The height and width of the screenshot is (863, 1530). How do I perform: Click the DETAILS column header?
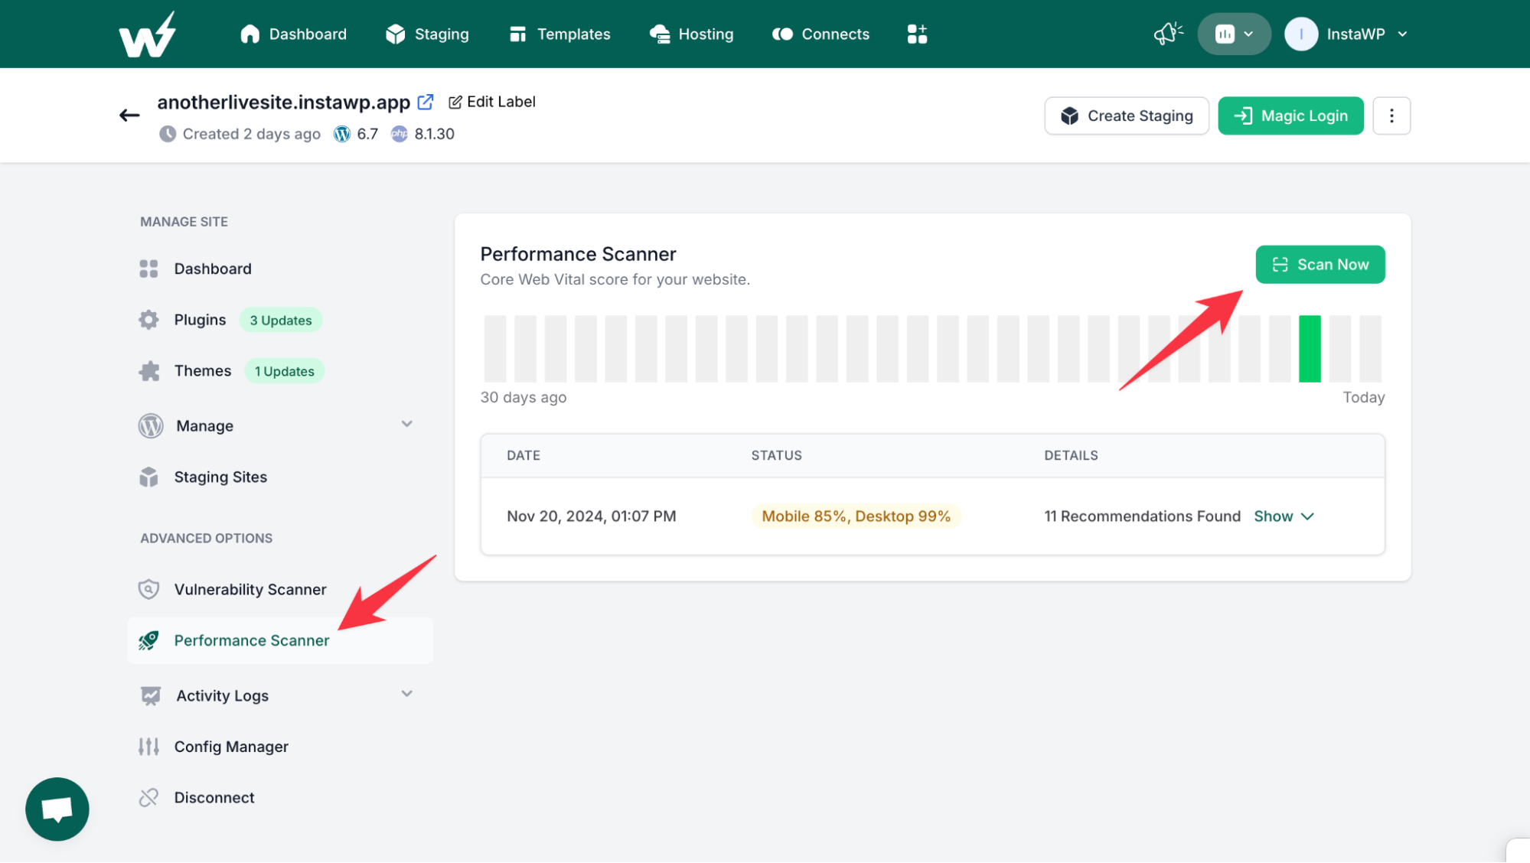pos(1071,455)
